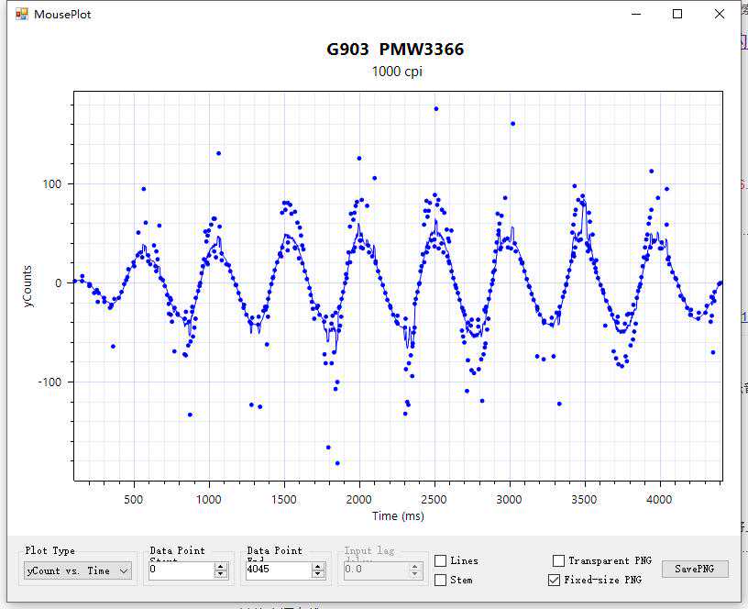This screenshot has height=609, width=748.
Task: Decrease Data Point Start with down arrow
Action: click(220, 574)
